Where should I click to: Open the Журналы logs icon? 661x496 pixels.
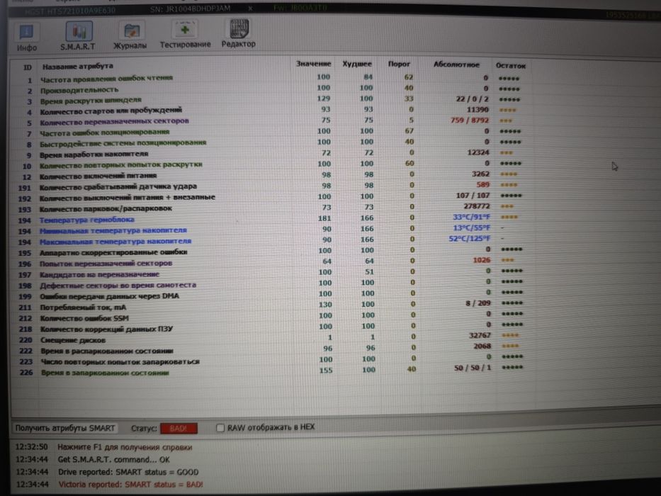(x=130, y=35)
